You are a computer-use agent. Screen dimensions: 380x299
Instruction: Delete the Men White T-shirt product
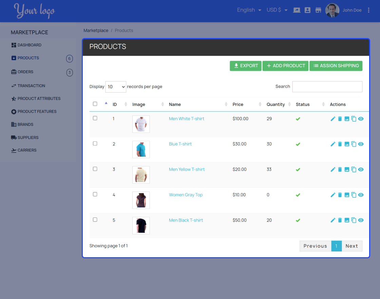click(340, 119)
